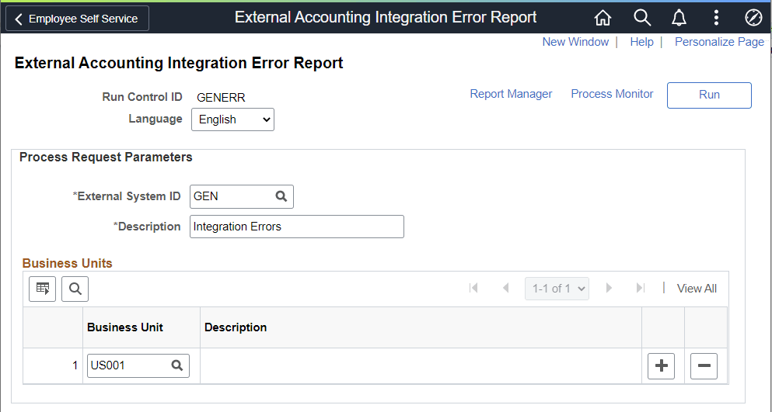
Task: Click the Business Units section heading
Action: click(68, 264)
